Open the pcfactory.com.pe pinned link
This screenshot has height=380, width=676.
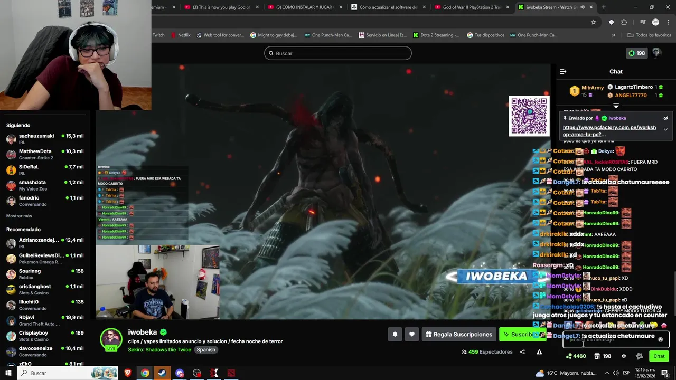(x=609, y=131)
